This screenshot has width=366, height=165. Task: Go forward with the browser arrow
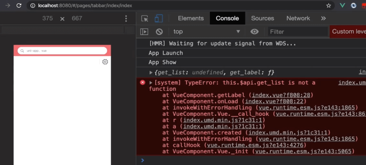8,6
